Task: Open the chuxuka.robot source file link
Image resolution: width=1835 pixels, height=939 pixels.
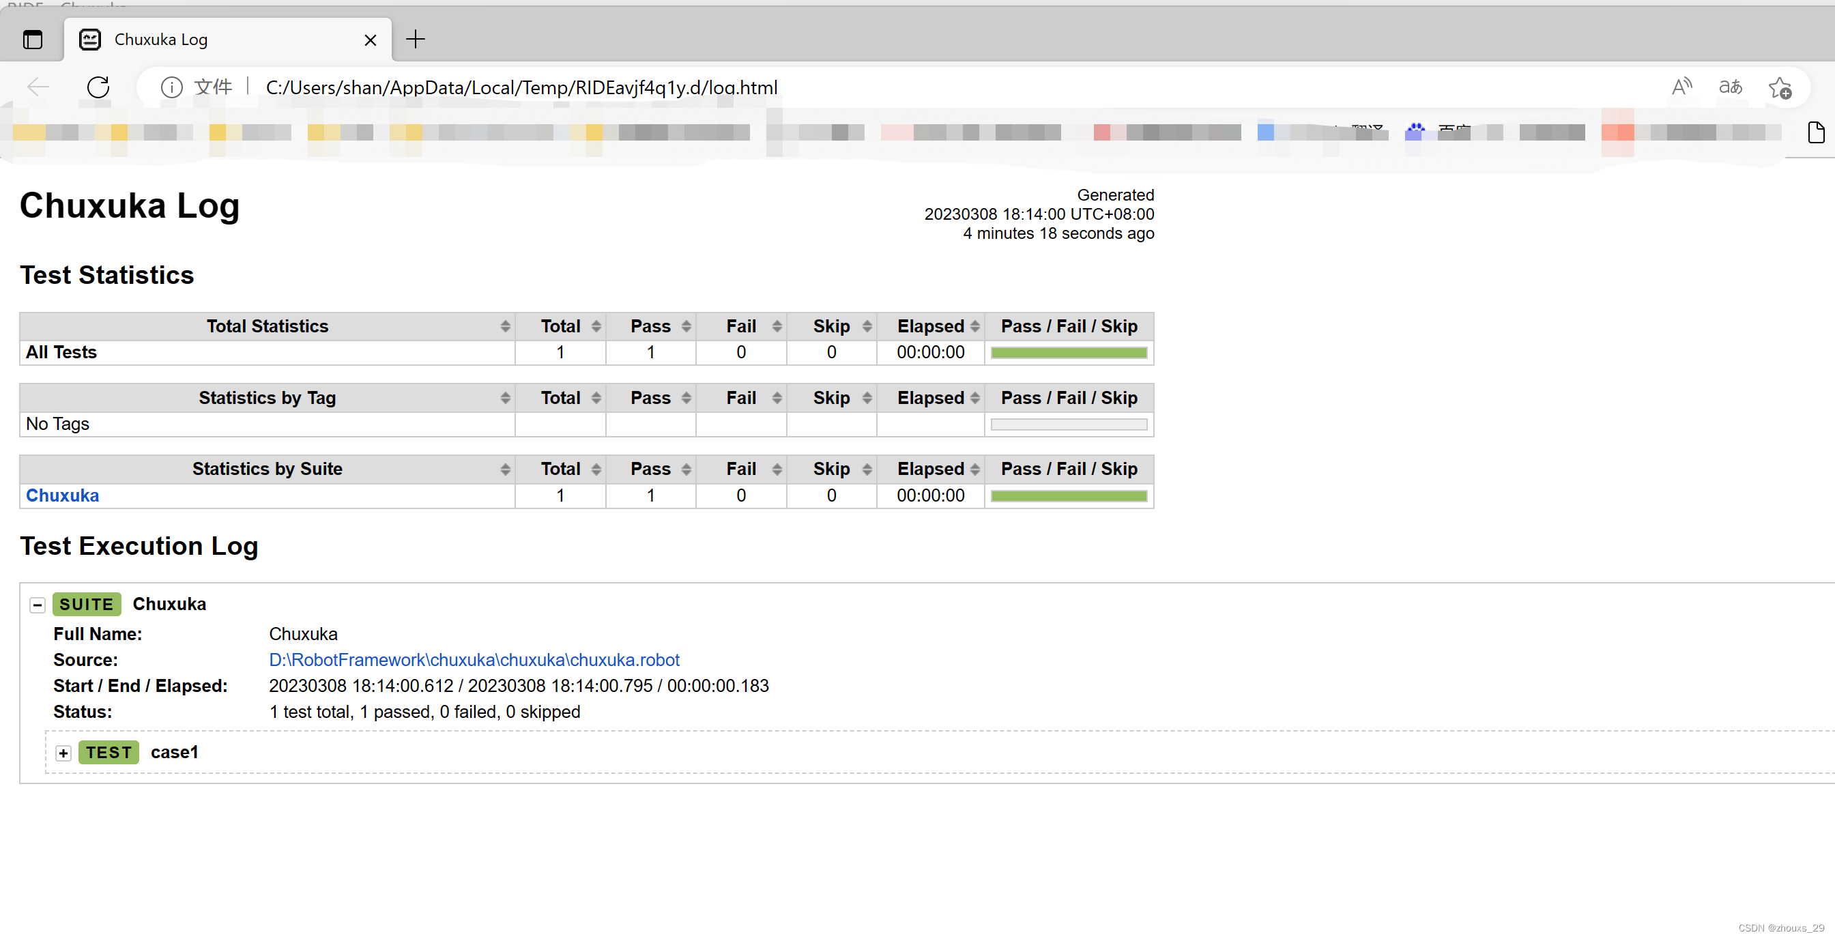Action: 474,660
